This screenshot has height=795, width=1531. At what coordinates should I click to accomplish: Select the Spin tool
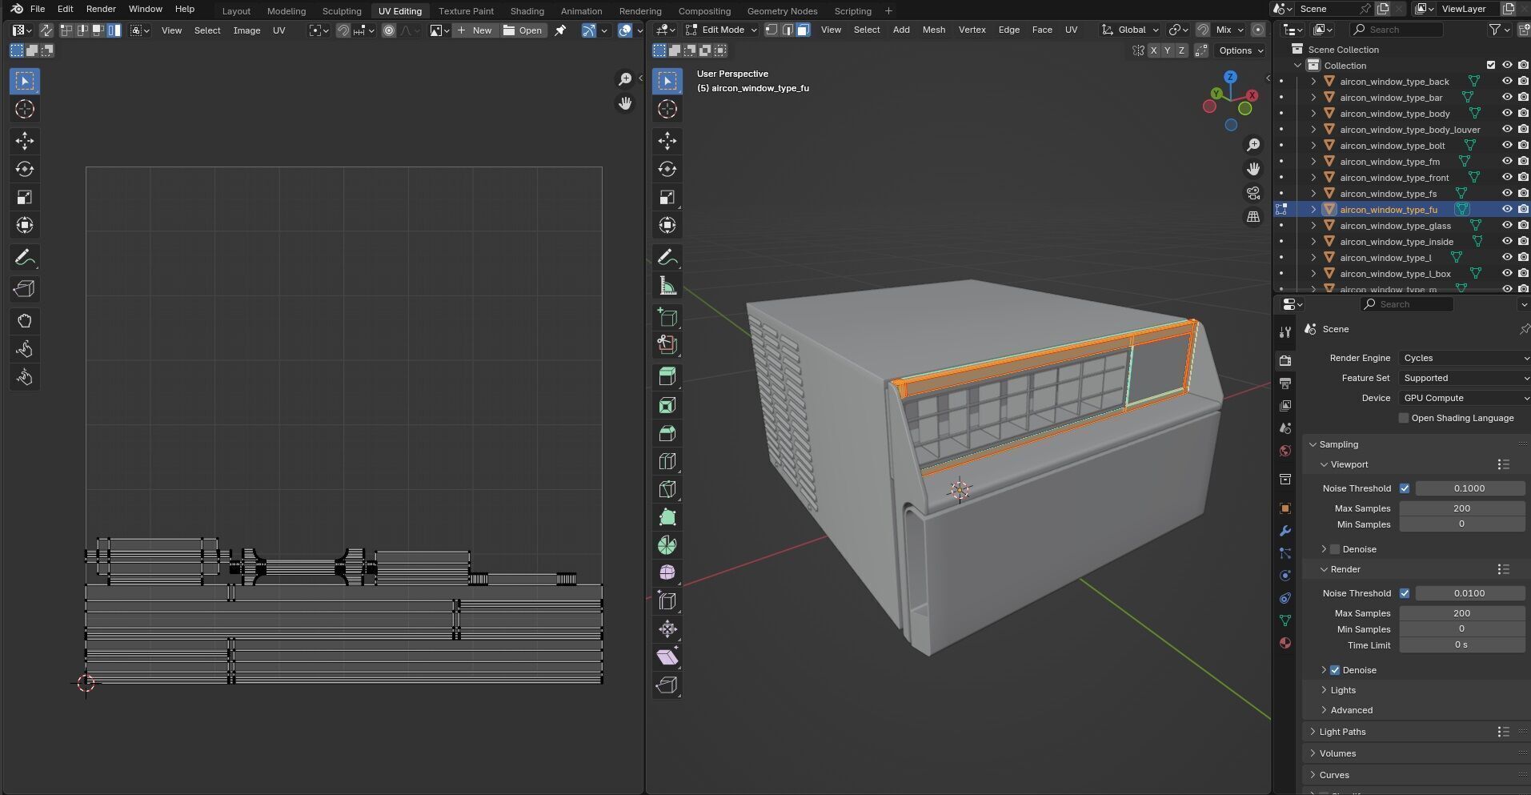pos(667,545)
